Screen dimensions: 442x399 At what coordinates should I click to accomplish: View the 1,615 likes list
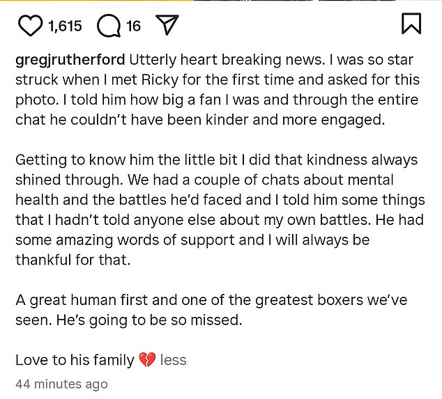click(65, 26)
